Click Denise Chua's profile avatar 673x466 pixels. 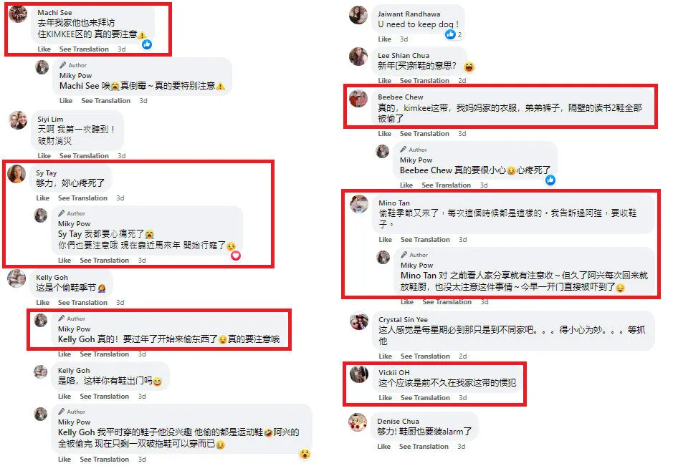point(358,422)
